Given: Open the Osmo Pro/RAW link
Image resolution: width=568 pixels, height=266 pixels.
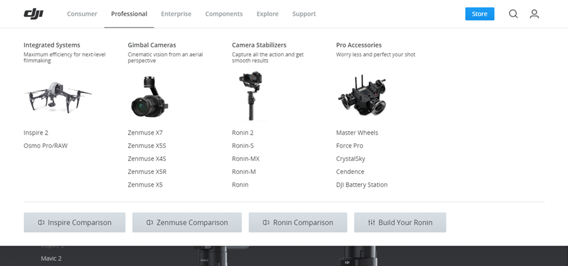Looking at the screenshot, I should (45, 146).
